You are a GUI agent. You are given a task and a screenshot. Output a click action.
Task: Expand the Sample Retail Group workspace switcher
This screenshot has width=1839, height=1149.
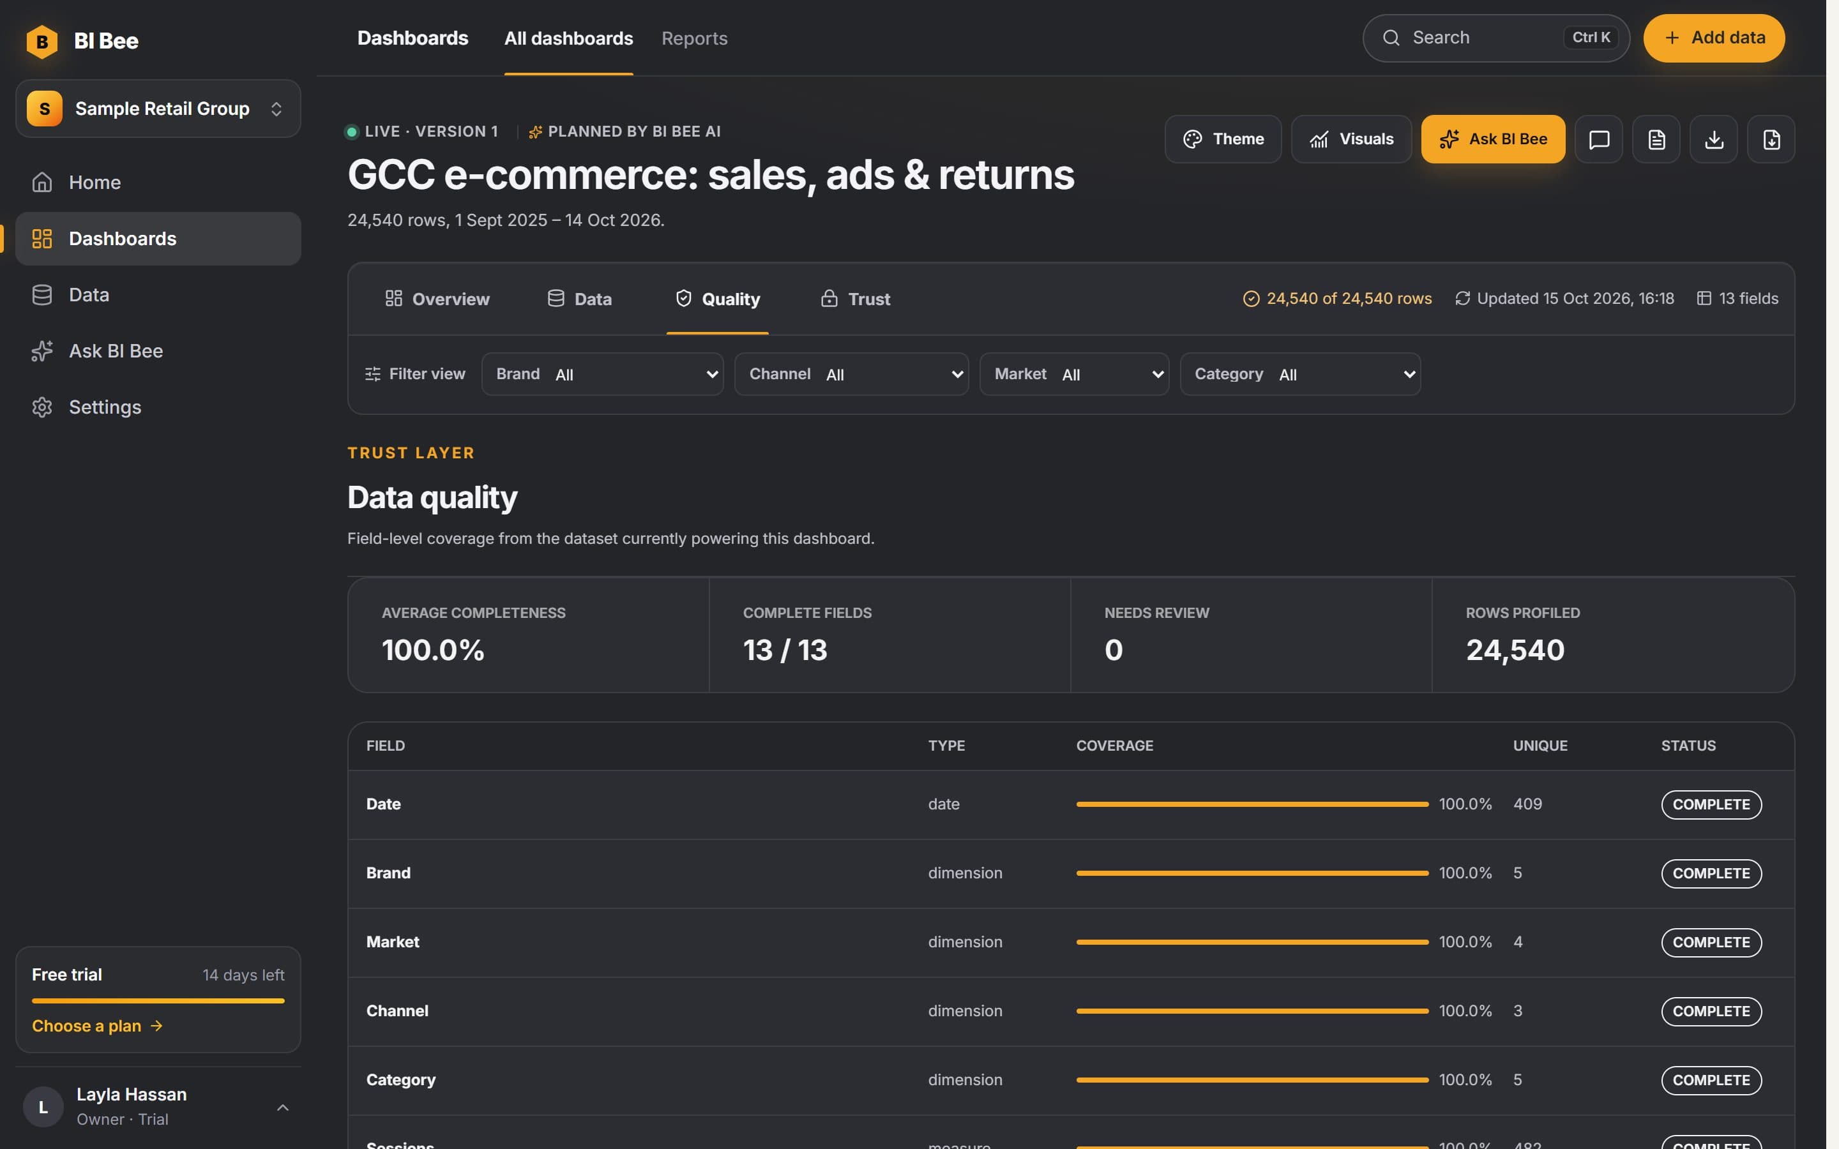[158, 109]
